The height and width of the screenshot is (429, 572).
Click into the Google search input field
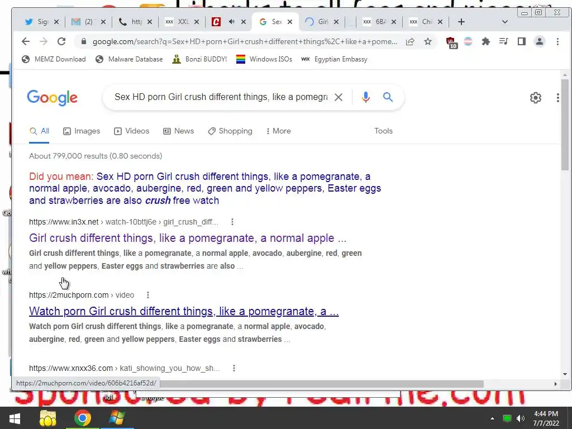pos(221,97)
